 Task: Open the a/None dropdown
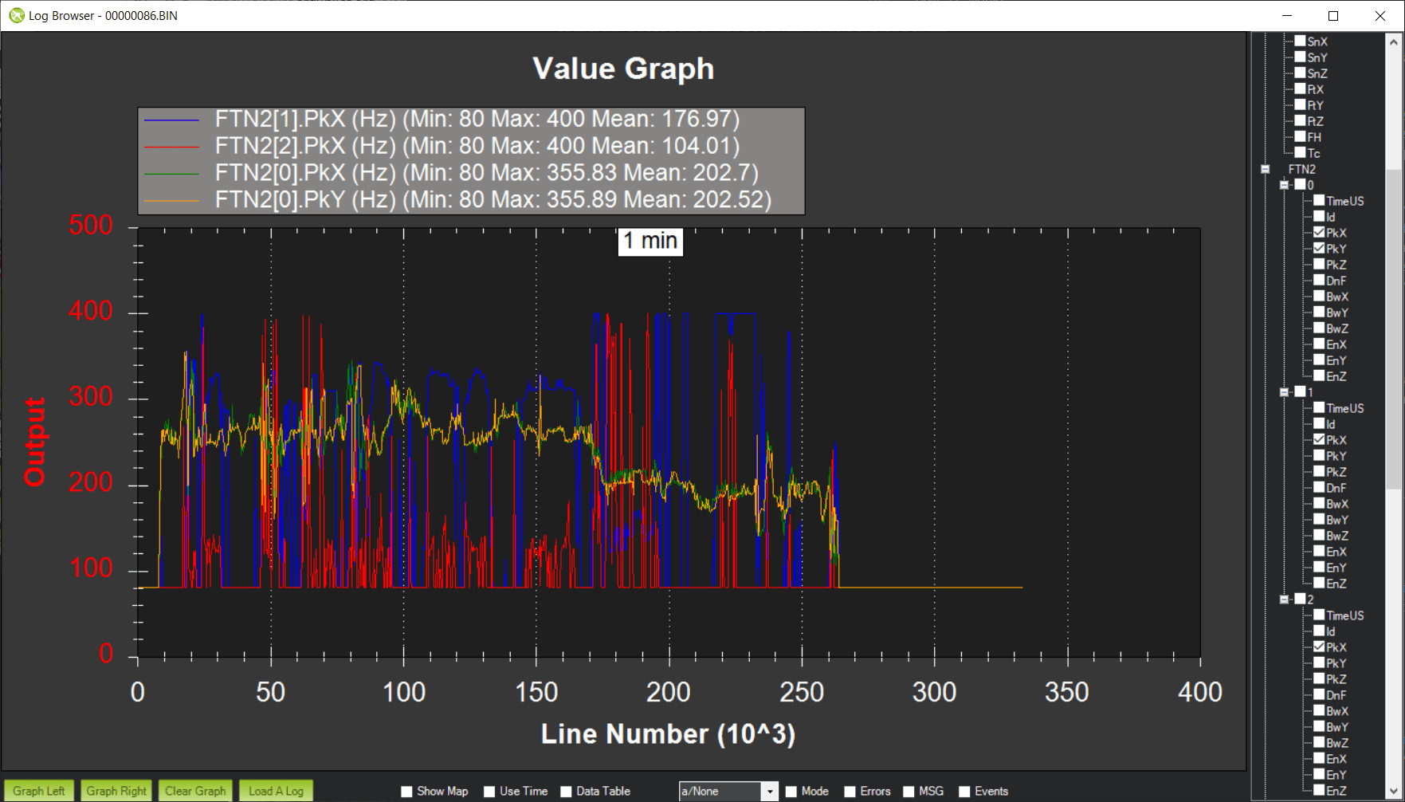click(769, 791)
